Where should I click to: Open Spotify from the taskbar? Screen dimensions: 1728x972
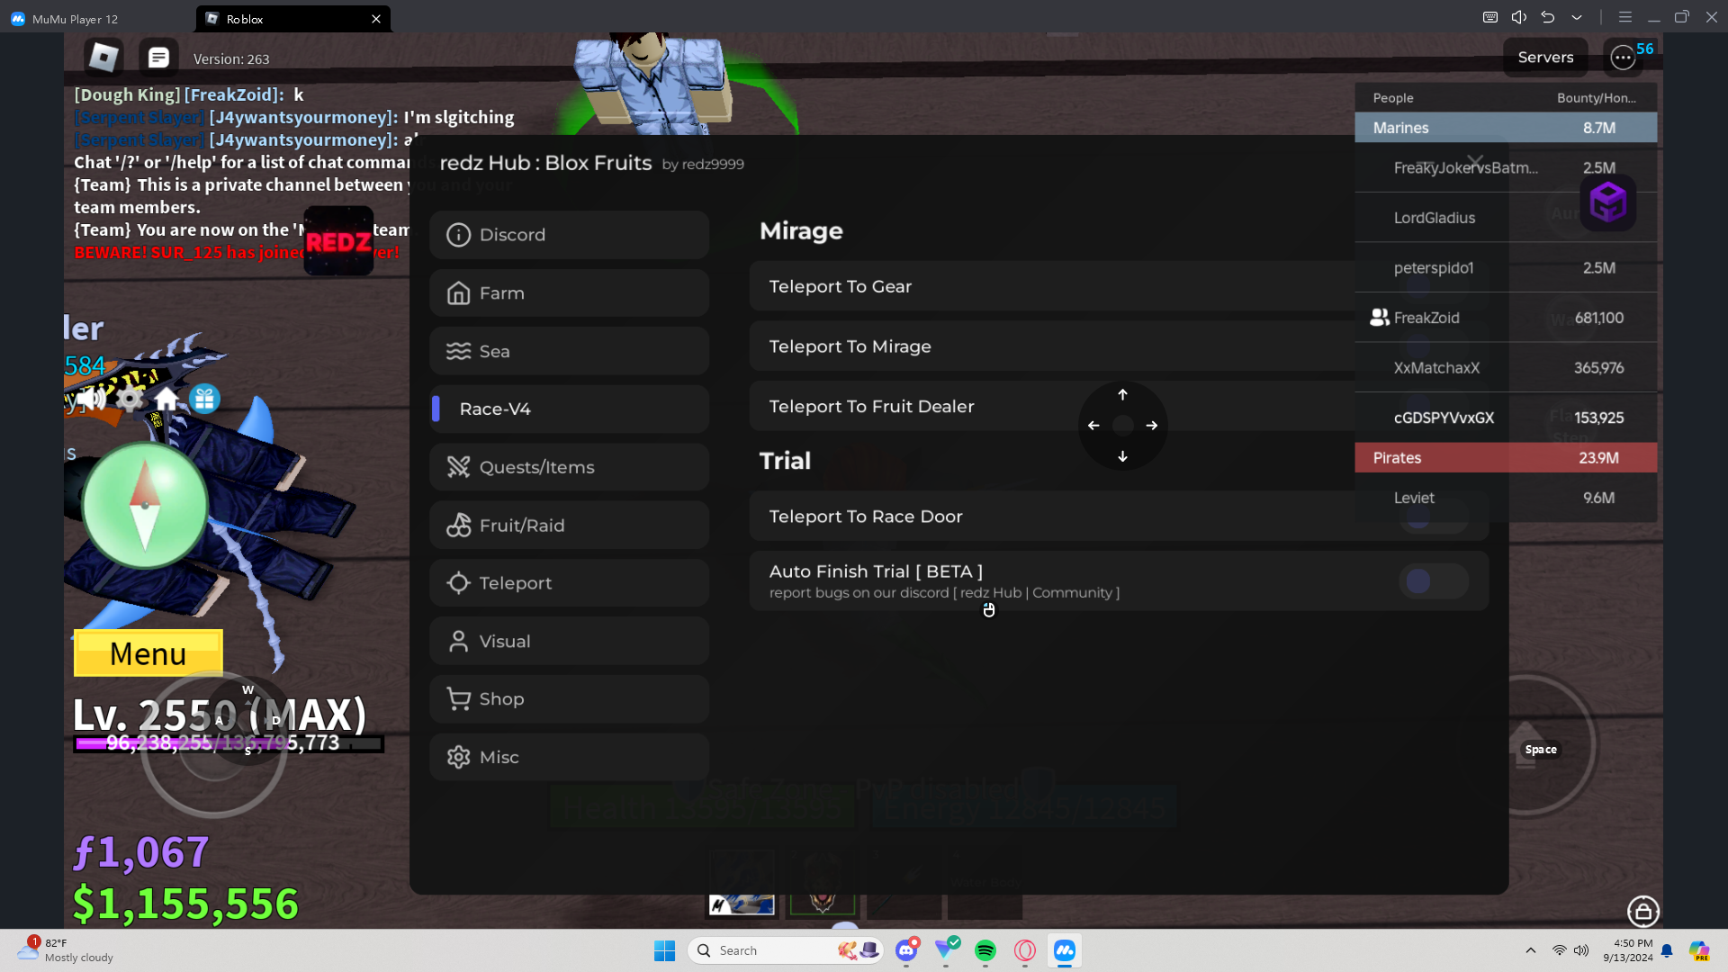click(x=985, y=950)
